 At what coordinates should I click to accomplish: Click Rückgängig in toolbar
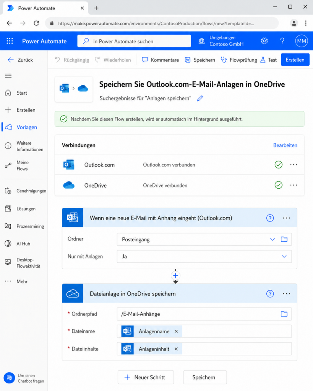[71, 60]
